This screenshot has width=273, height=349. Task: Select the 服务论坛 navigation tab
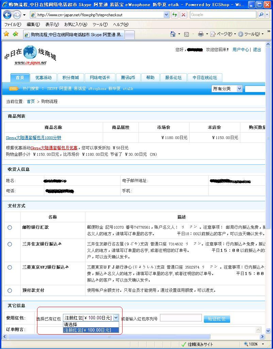(173, 78)
